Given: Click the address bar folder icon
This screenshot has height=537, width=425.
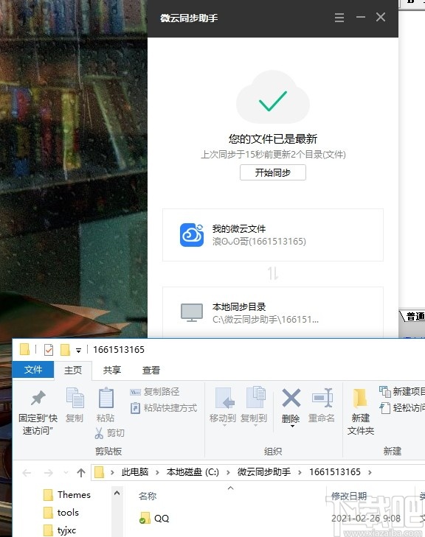Looking at the screenshot, I should point(100,472).
